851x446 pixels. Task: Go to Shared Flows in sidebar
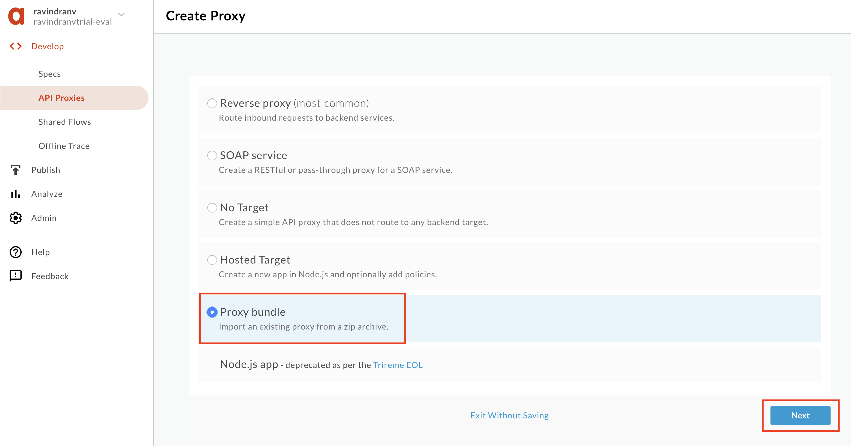tap(65, 122)
